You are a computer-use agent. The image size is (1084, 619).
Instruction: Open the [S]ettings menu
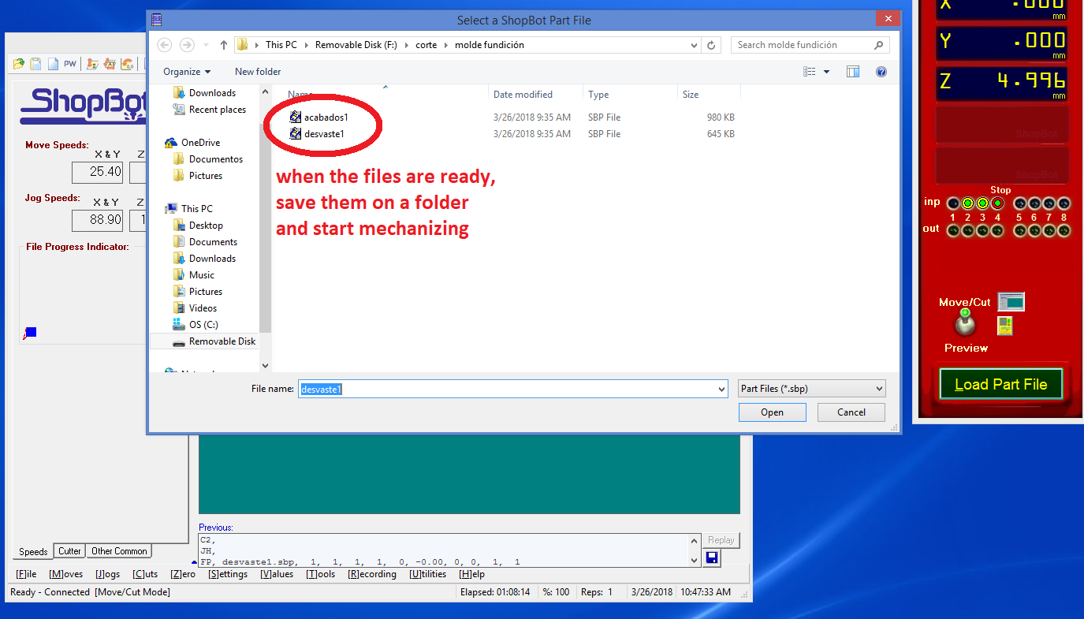point(228,574)
